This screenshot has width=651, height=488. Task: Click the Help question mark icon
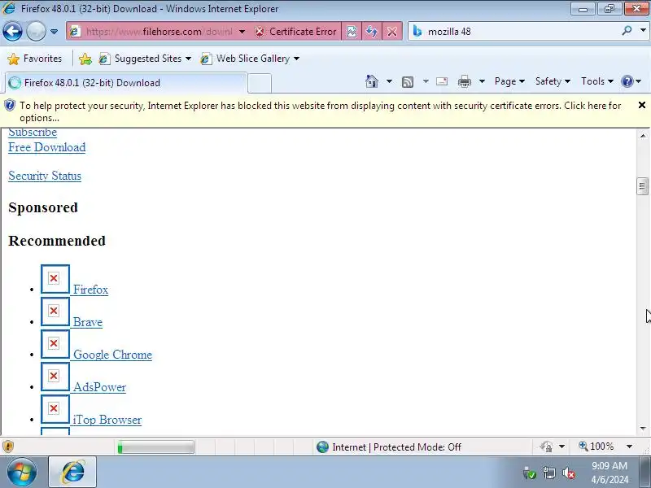[x=627, y=81]
